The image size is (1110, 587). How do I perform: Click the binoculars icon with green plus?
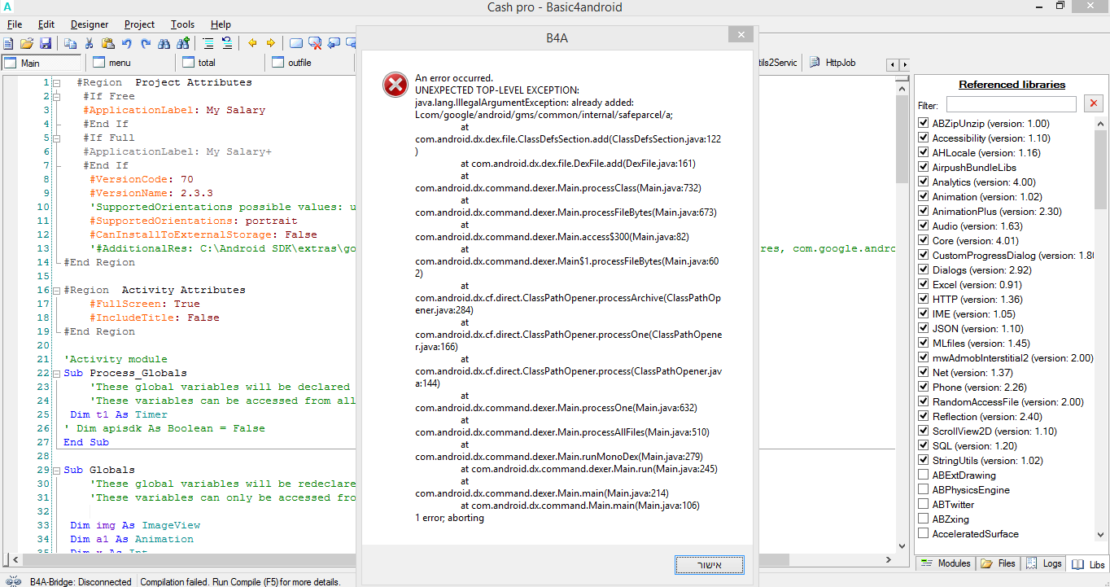183,43
